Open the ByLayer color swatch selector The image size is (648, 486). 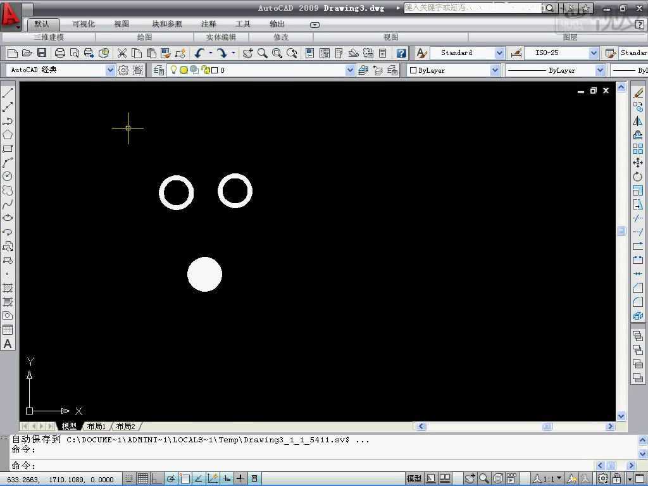[453, 71]
